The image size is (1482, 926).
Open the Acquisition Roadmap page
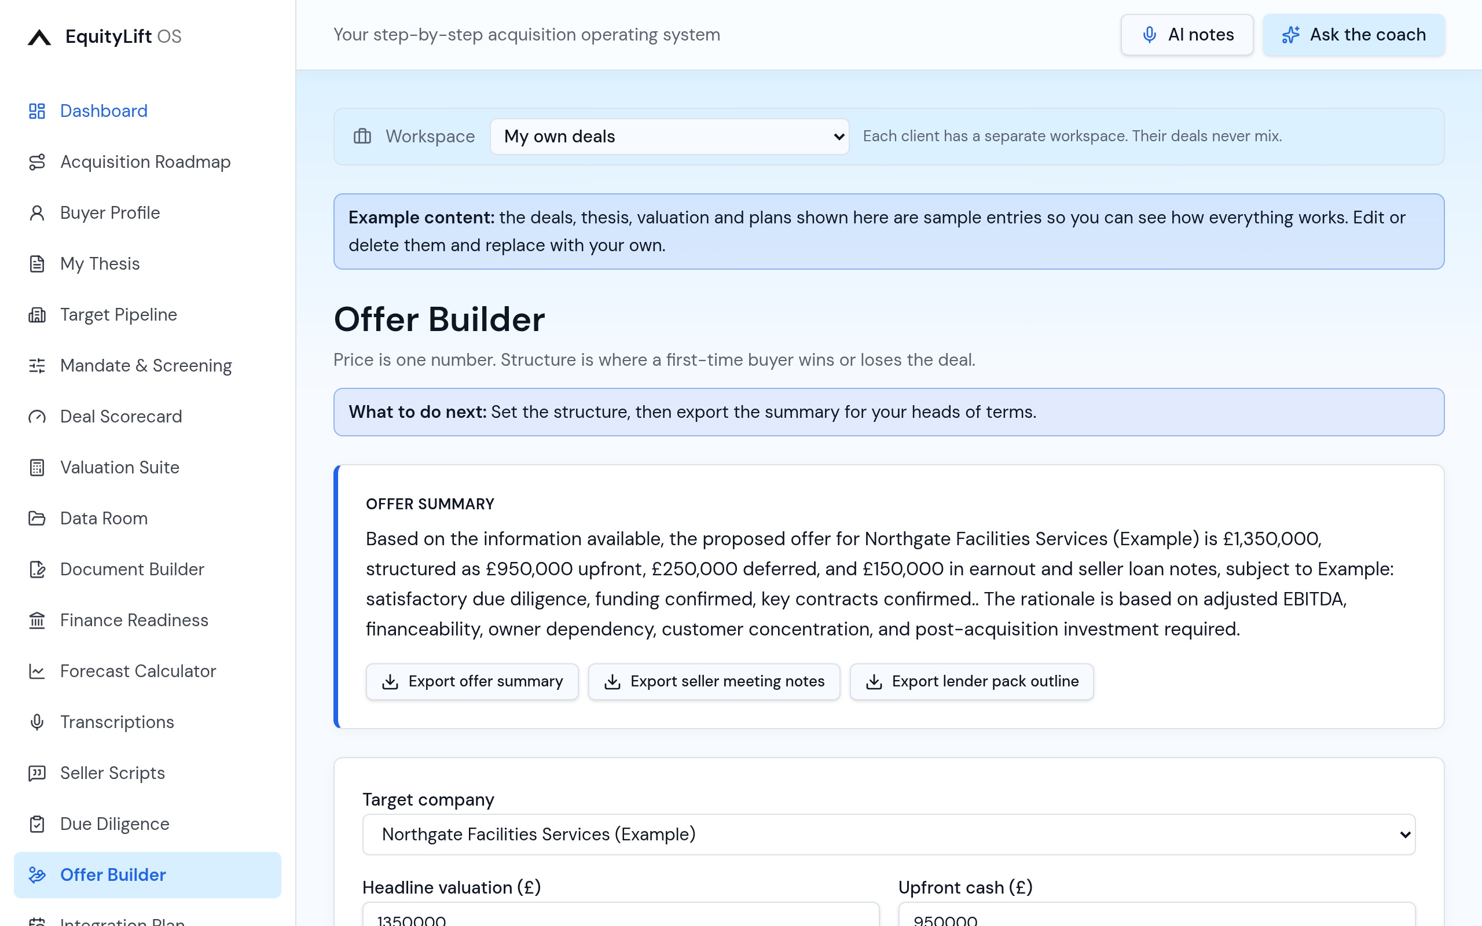[147, 161]
